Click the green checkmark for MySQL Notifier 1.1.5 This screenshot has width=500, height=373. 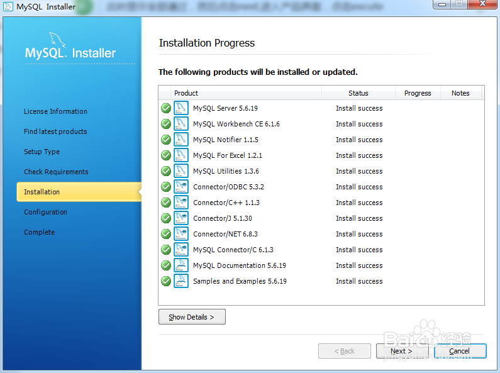tap(166, 140)
